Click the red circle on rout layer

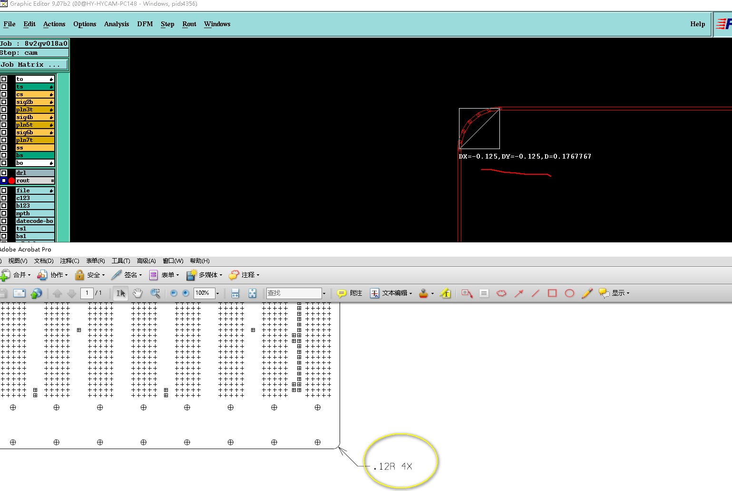click(x=11, y=181)
